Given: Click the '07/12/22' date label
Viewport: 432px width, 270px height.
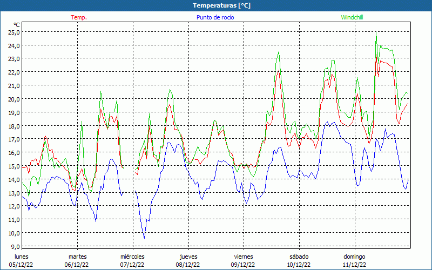Looking at the screenshot, I should click(x=132, y=265).
